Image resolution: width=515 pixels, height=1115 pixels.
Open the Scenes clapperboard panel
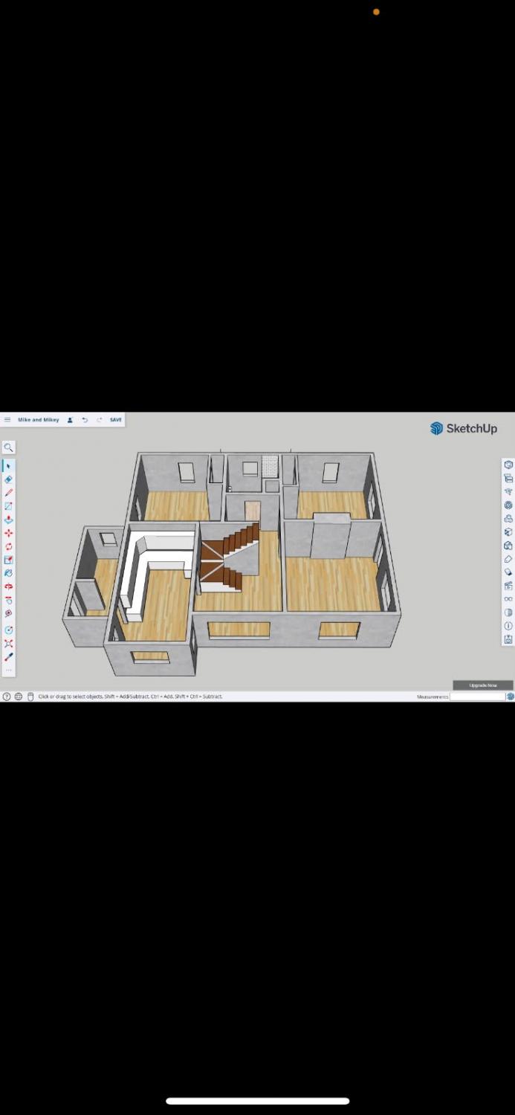[x=508, y=586]
